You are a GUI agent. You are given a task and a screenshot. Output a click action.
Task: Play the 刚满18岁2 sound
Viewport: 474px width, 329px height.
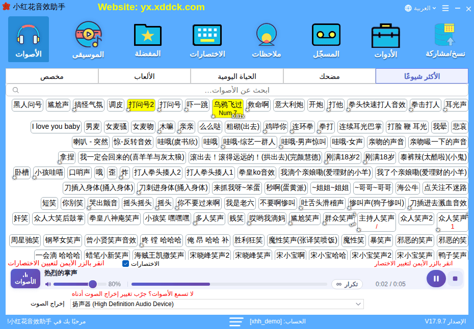point(343,157)
